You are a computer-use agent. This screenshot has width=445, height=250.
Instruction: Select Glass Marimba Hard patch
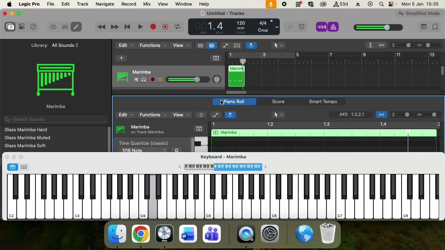tap(26, 130)
